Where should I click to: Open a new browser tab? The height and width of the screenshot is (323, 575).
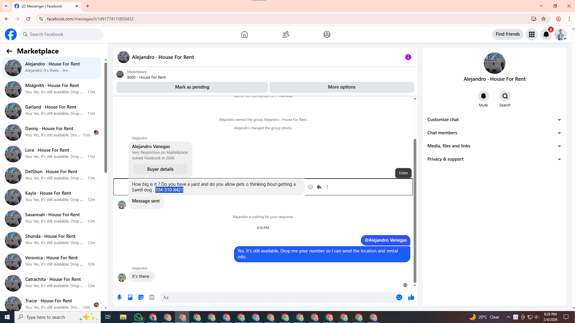click(88, 6)
